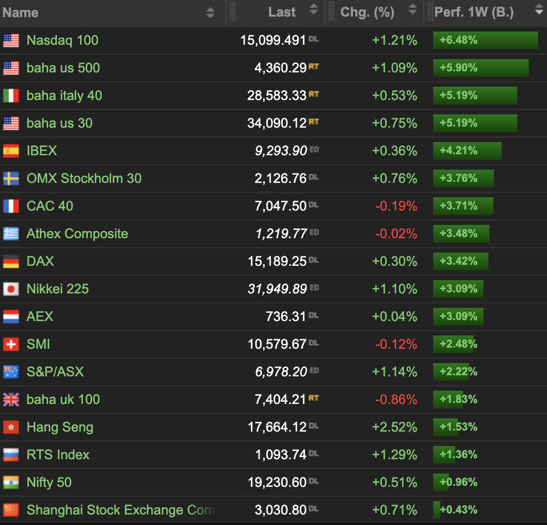Viewport: 547px width, 525px height.
Task: Click the -0.86% change for baha uk 100
Action: tap(396, 400)
